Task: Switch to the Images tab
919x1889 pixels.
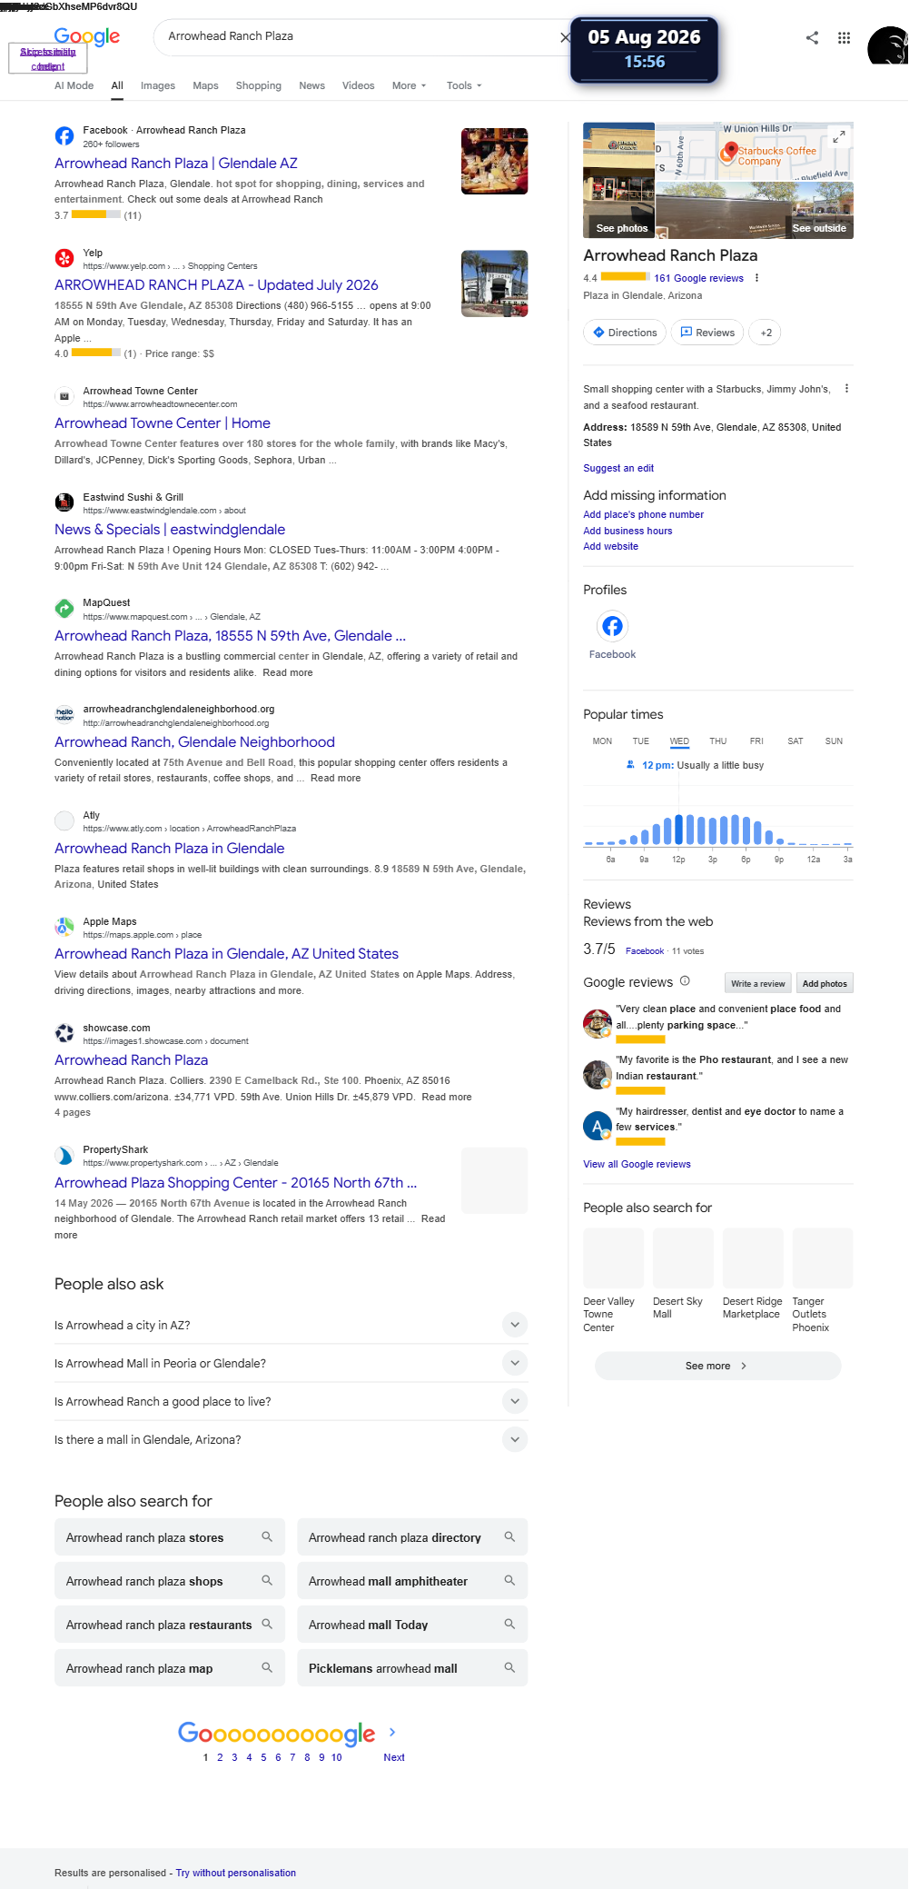Action: pyautogui.click(x=158, y=85)
